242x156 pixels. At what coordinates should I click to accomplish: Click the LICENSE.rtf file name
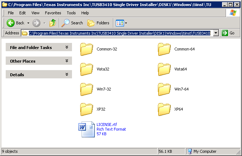coord(107,125)
